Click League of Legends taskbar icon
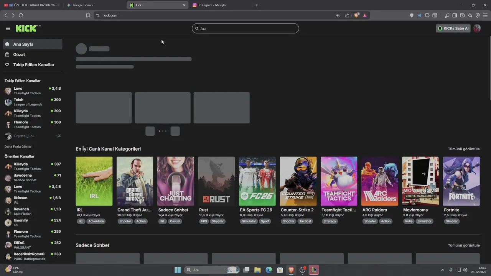 [314, 270]
